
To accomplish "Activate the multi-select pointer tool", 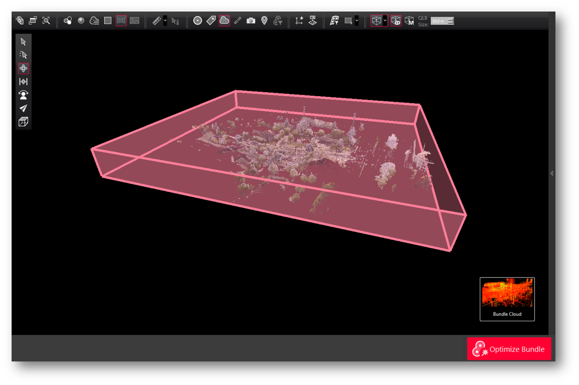I will click(23, 55).
